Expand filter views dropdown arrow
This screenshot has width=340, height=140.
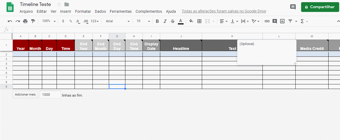296,21
